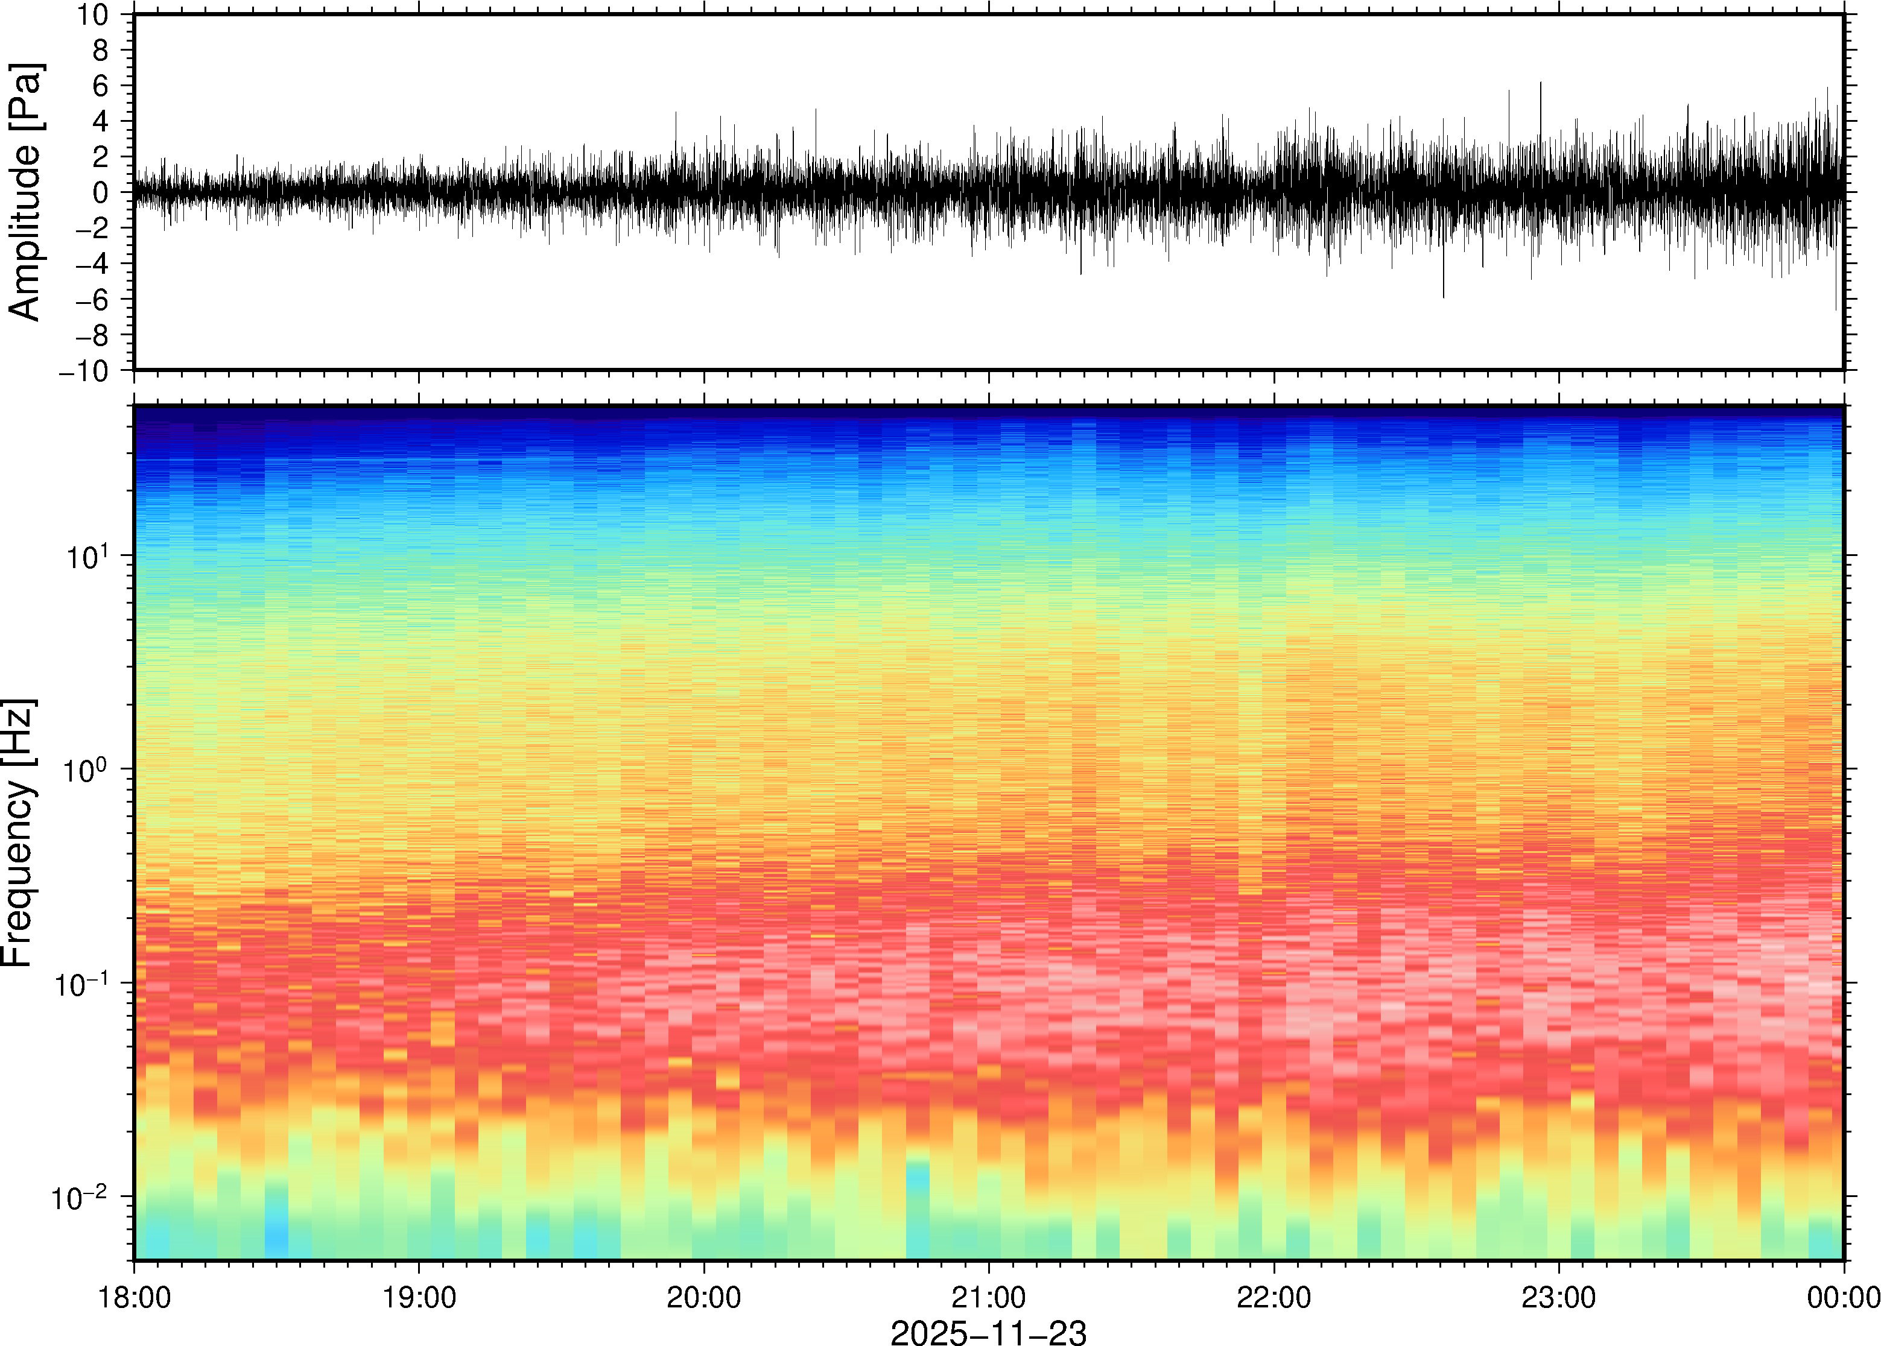Click the 21:00 time axis label

tap(988, 1297)
